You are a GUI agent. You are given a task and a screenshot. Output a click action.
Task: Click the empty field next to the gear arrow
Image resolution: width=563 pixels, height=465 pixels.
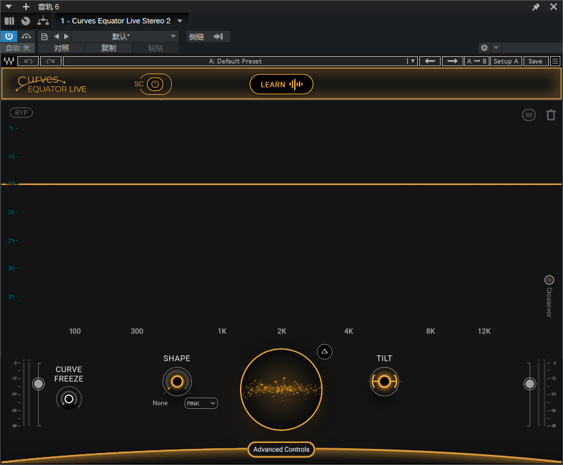pyautogui.click(x=532, y=47)
